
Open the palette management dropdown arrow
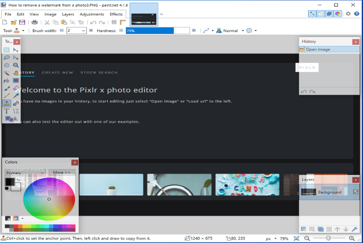(22, 218)
